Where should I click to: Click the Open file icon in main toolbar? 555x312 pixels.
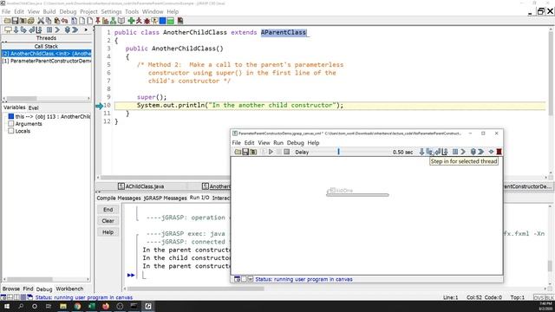(x=7, y=21)
